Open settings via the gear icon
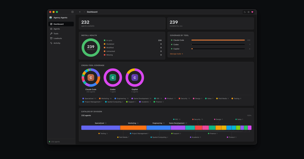 (x=249, y=12)
